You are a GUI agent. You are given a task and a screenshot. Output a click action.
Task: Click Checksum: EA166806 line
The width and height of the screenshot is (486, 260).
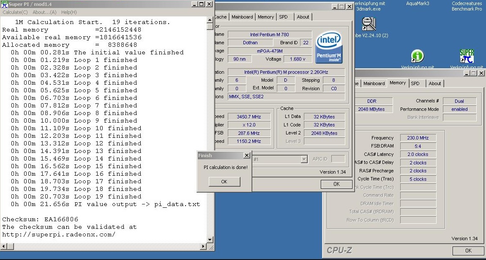tap(40, 219)
